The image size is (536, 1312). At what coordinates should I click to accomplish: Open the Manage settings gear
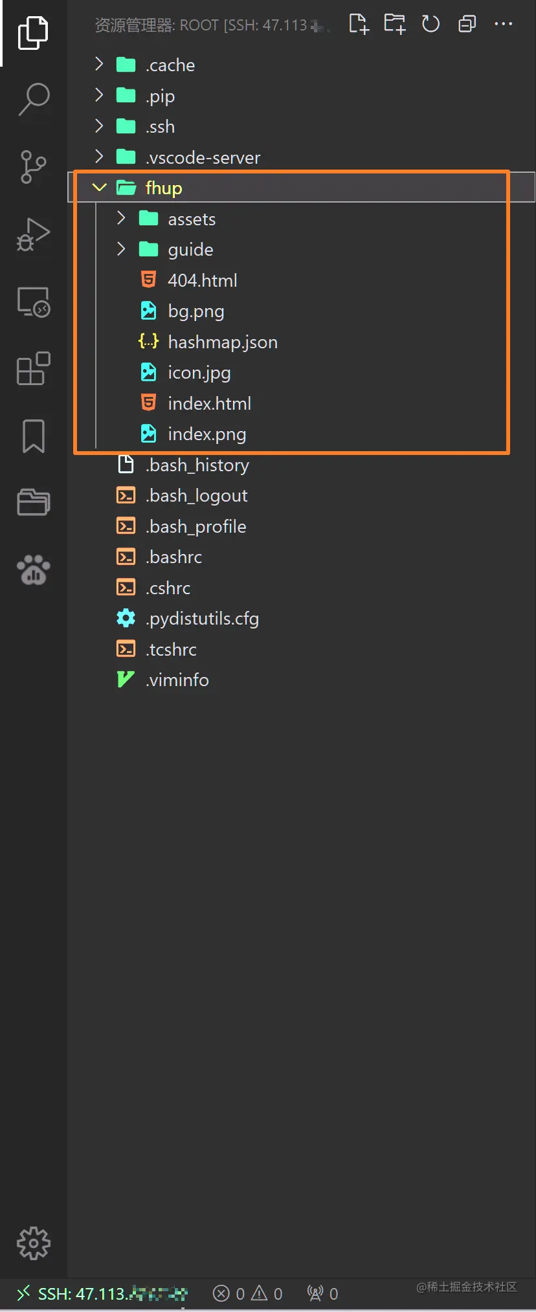tap(34, 1243)
